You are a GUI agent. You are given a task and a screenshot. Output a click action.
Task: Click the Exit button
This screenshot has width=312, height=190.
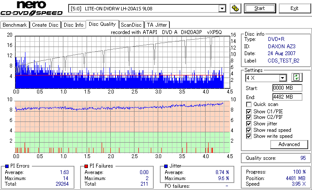click(294, 8)
